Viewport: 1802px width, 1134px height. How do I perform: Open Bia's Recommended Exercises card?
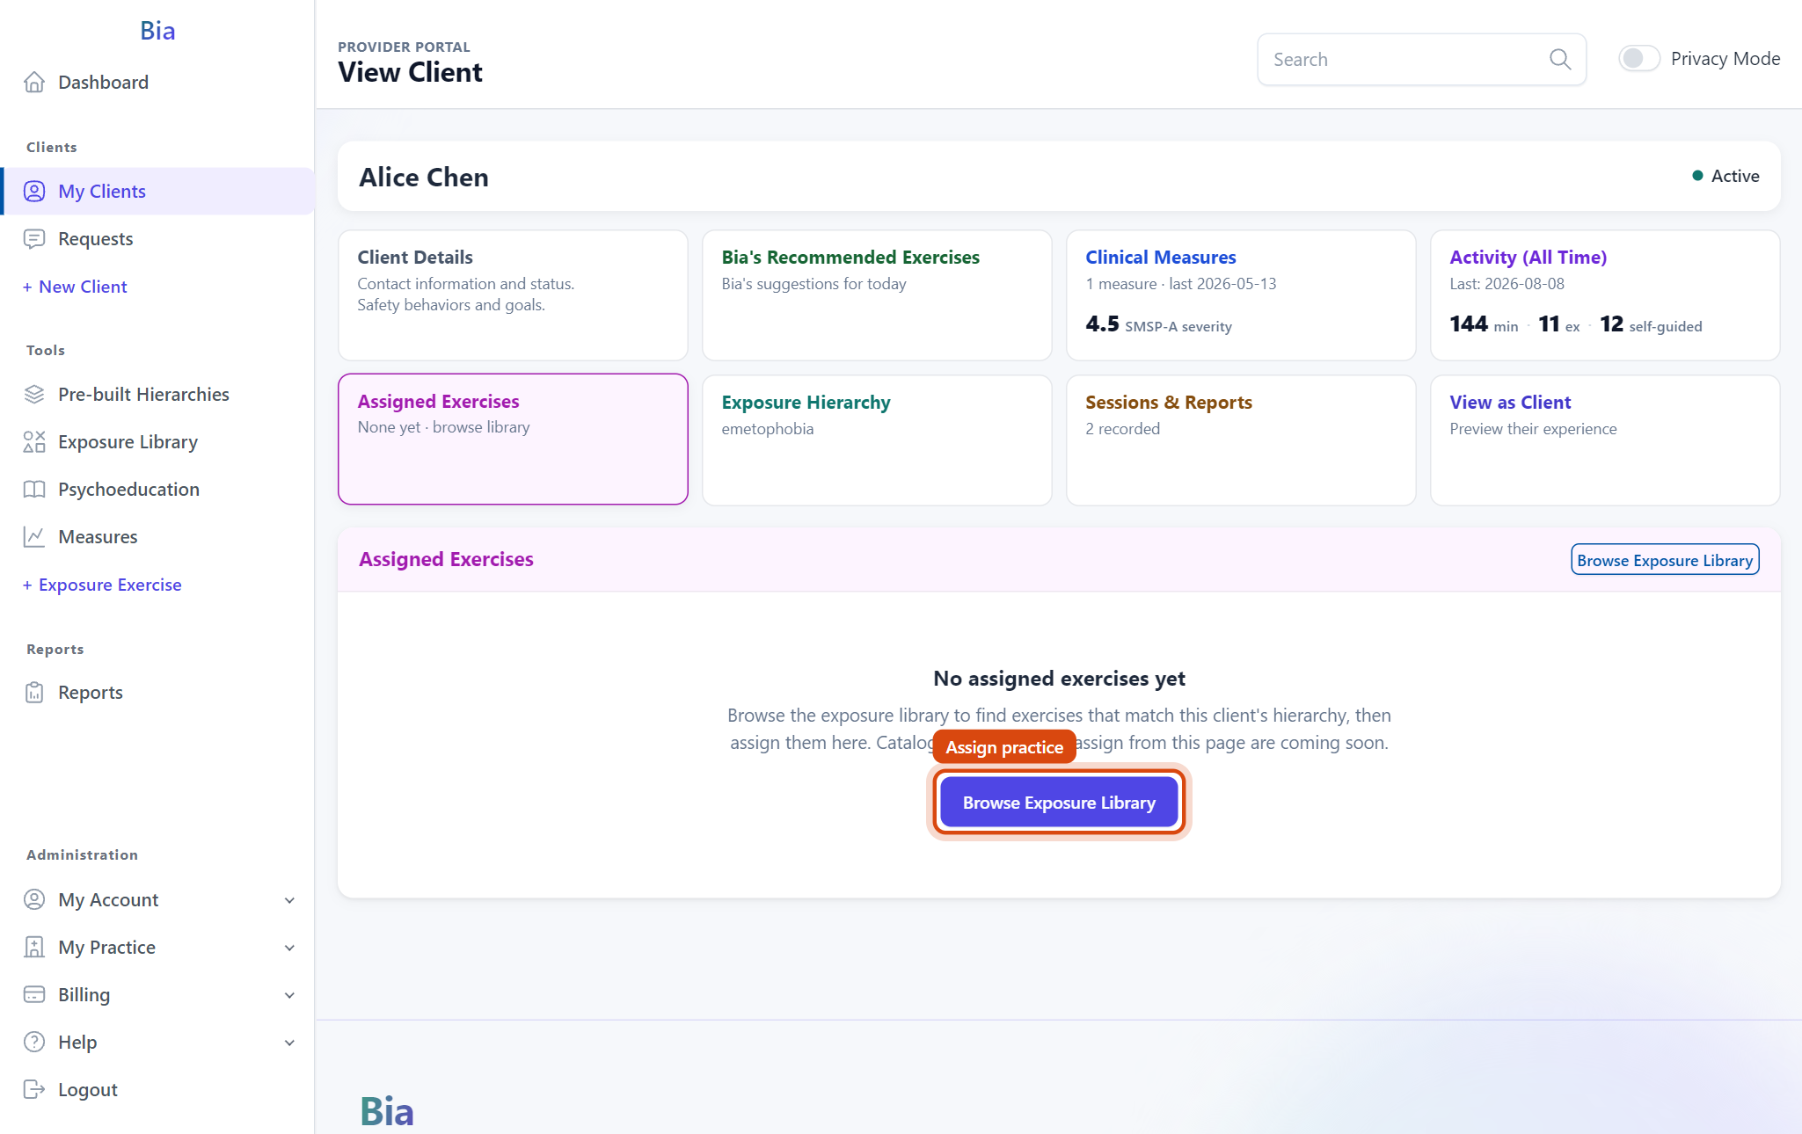coord(877,294)
